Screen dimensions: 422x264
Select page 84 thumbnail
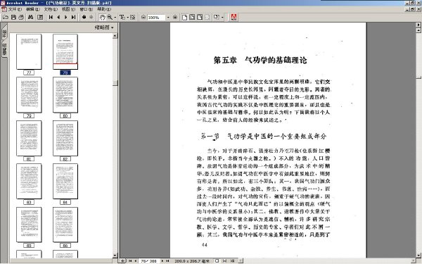pyautogui.click(x=65, y=182)
